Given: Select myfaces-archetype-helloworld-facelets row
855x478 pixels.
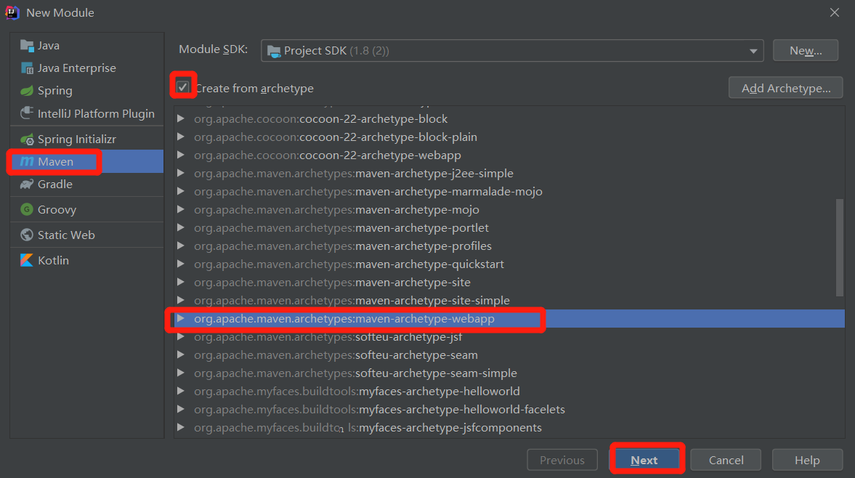Looking at the screenshot, I should click(x=509, y=409).
